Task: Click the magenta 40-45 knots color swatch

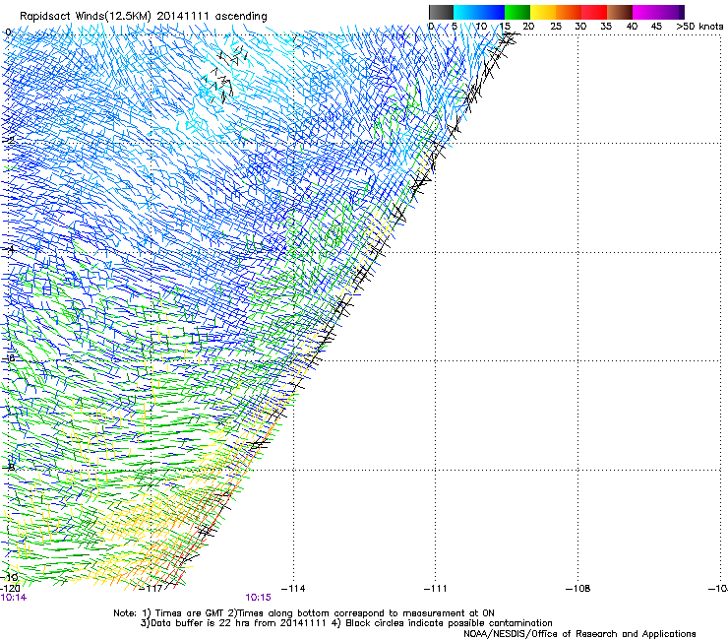Action: [x=645, y=12]
